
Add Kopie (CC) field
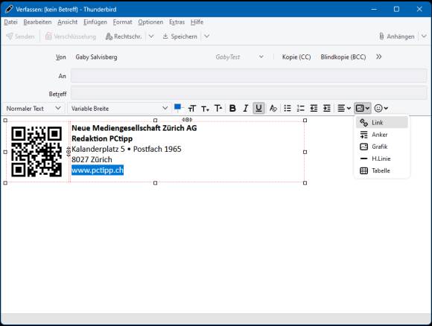click(x=296, y=57)
